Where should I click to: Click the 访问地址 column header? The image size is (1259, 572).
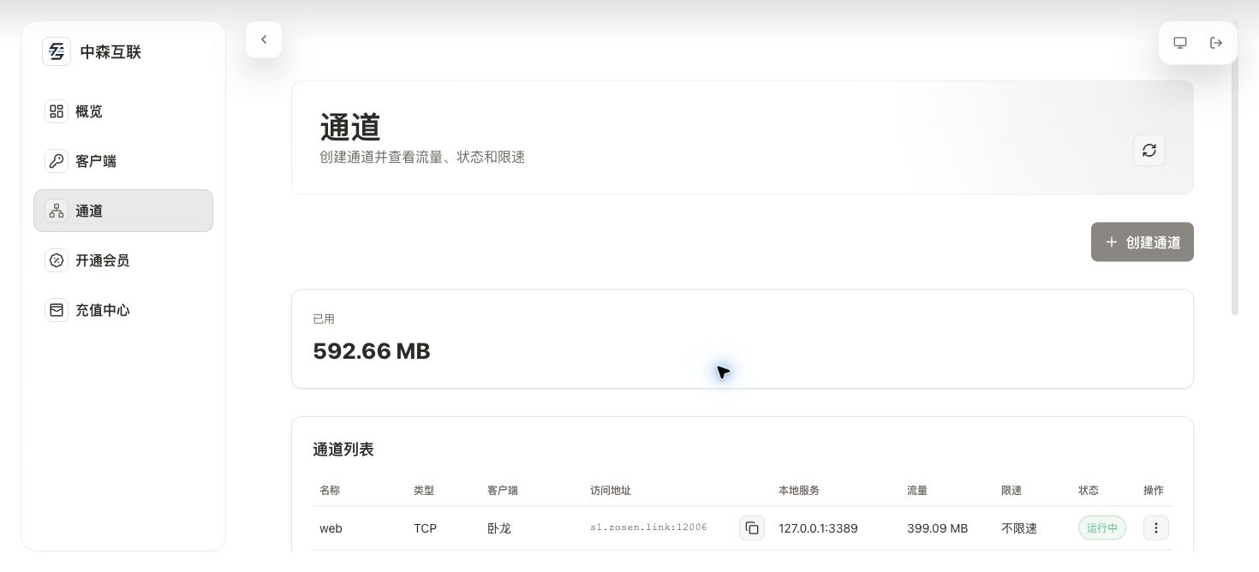(x=611, y=491)
